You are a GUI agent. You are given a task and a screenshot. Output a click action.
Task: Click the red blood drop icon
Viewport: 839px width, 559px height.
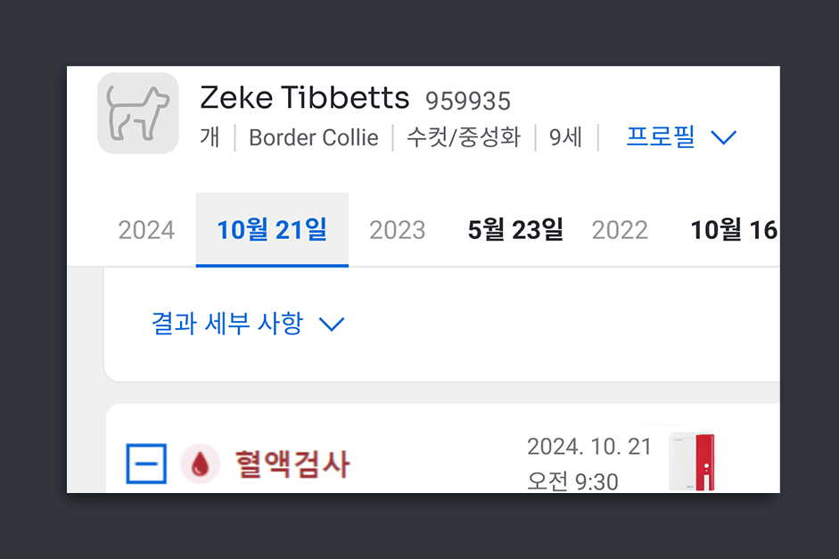(200, 464)
